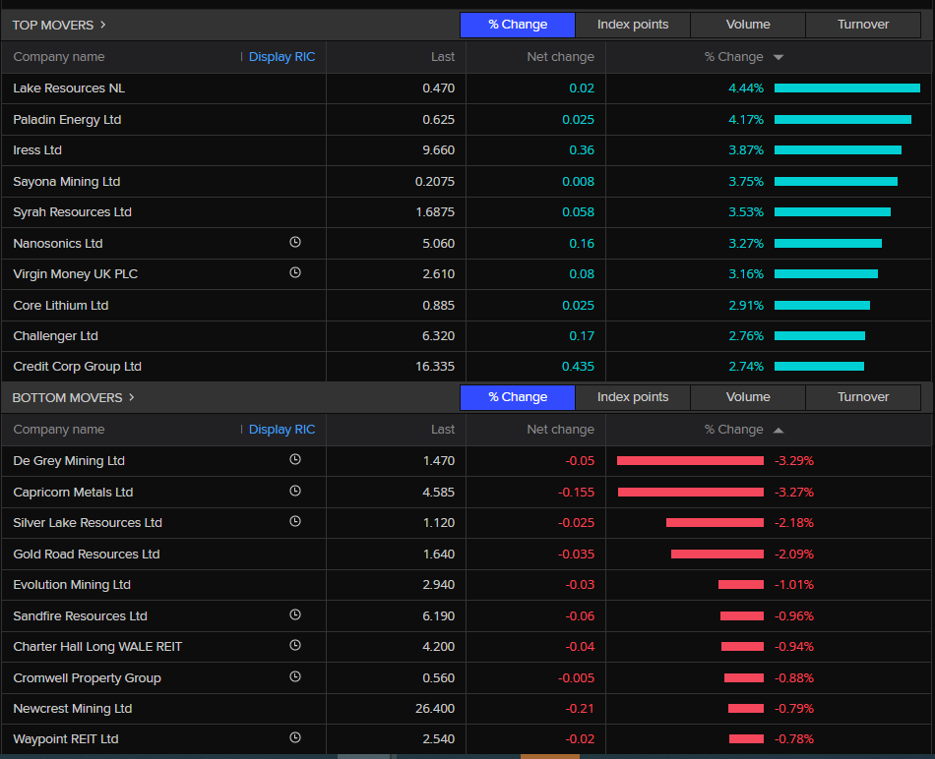935x759 pixels.
Task: Open Cromwell Property Group row
Action: point(467,678)
